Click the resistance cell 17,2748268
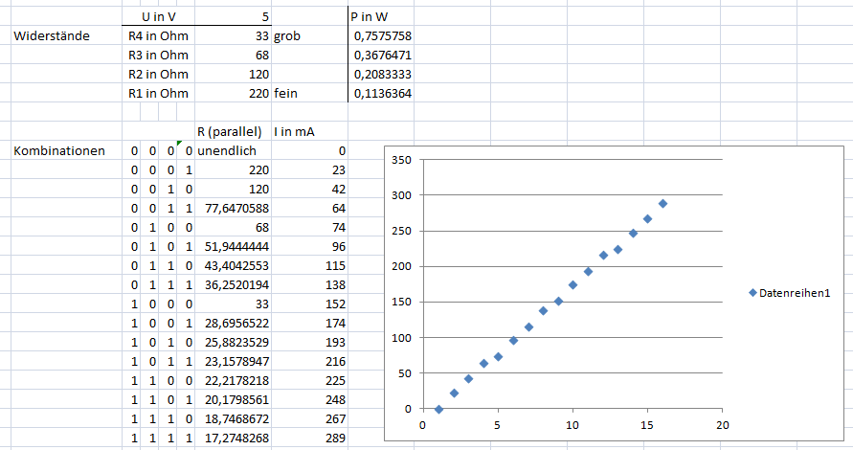Screen dimensions: 853x450 click(x=234, y=438)
